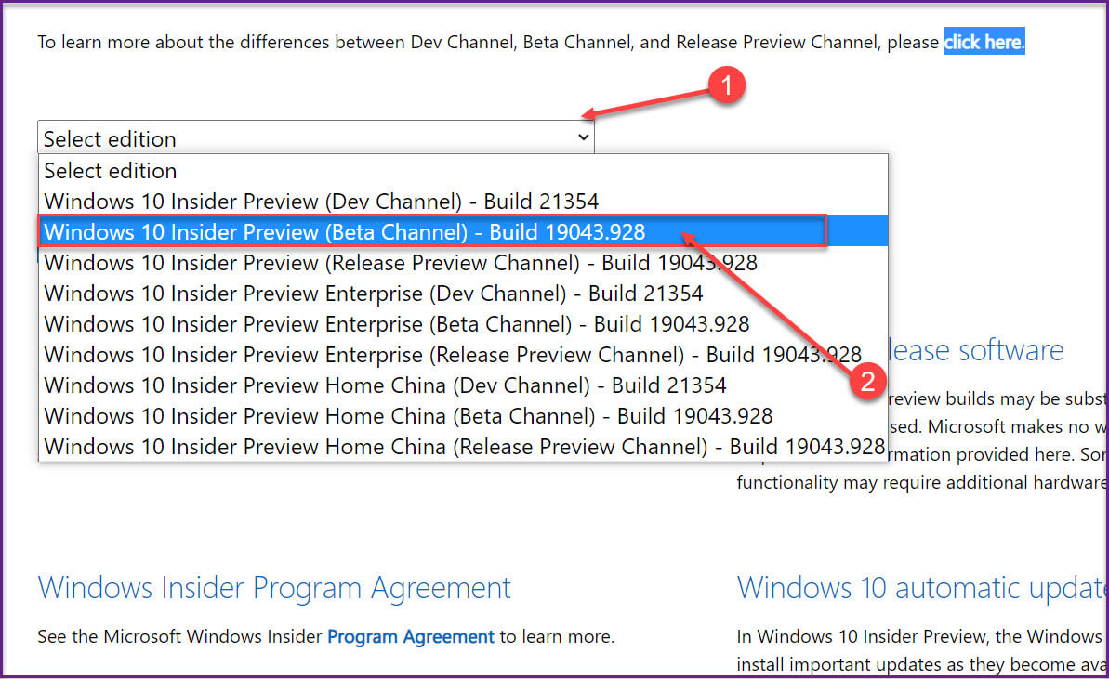
Task: Choose Insider Preview Enterprise (Dev Channel) option
Action: [463, 294]
